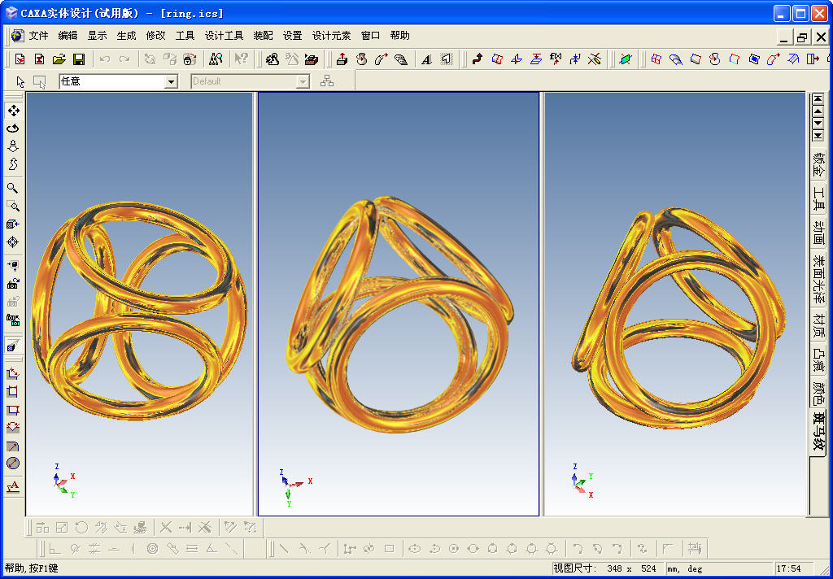
Task: Switch to the 动画 catalog tab
Action: pyautogui.click(x=818, y=232)
